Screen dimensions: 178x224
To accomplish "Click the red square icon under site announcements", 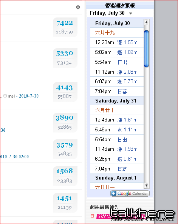I will [x=92, y=216].
